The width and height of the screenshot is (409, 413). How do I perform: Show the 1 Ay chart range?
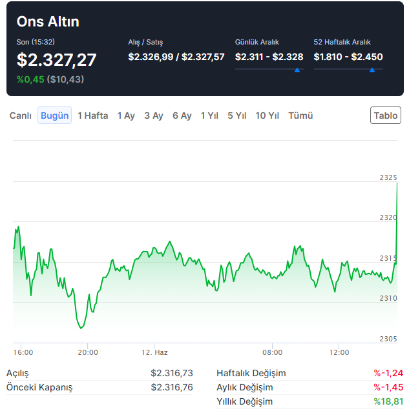point(126,116)
